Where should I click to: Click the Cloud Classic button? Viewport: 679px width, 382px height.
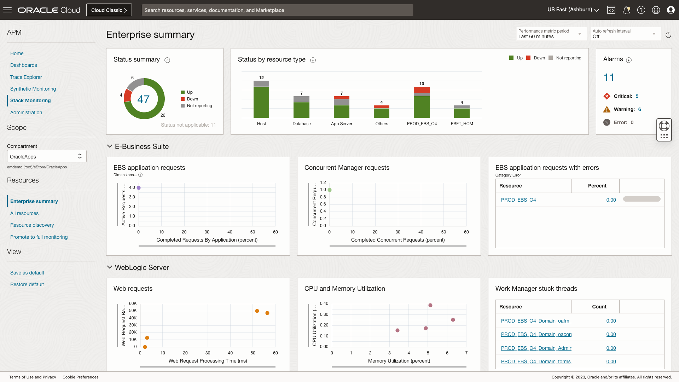[x=109, y=10]
